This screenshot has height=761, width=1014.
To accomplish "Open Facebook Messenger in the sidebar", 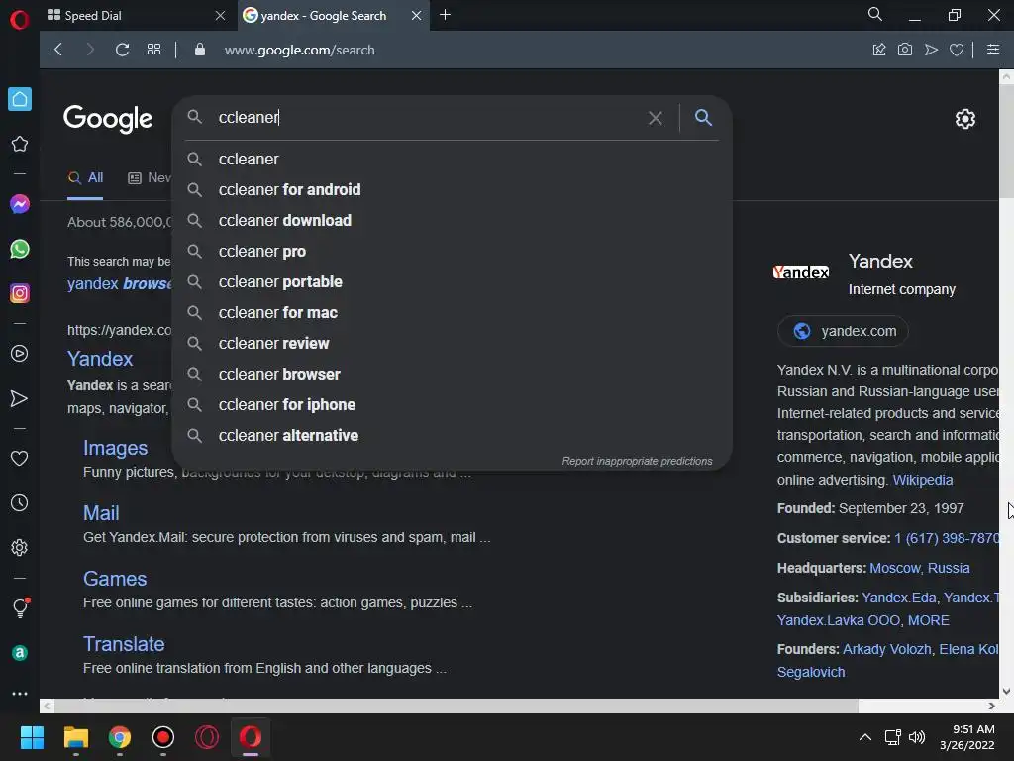I will (x=20, y=204).
